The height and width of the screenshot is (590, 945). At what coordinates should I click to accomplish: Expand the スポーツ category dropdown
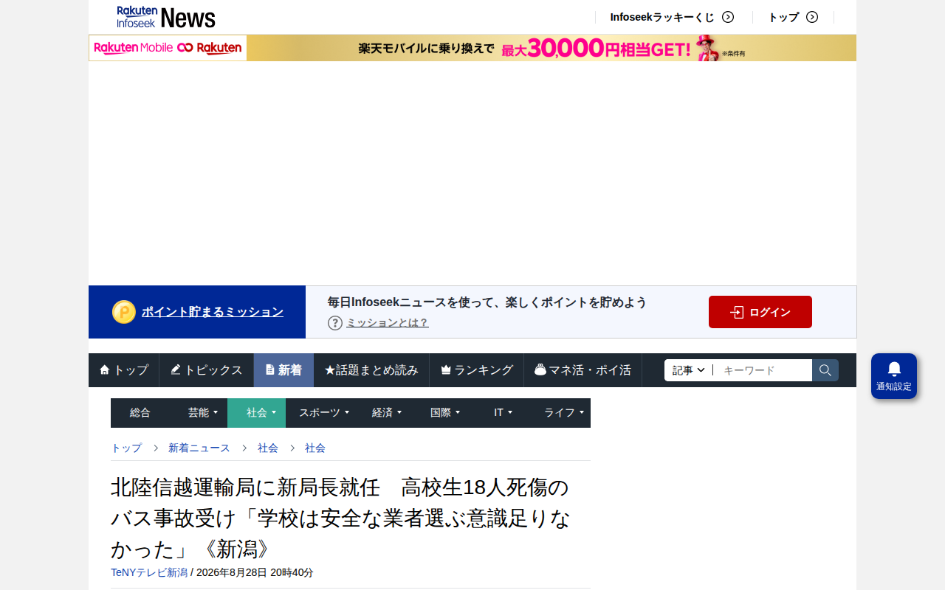click(x=324, y=413)
